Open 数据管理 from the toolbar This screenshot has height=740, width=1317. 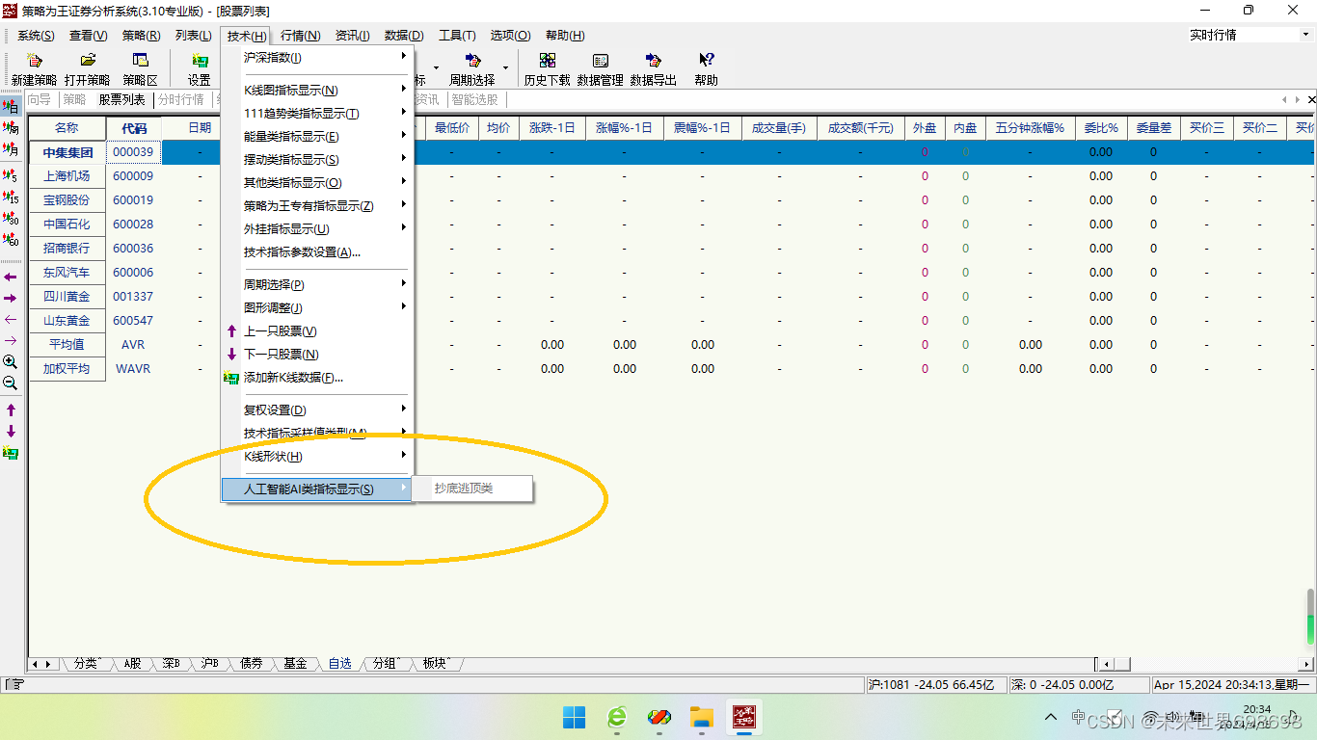tap(601, 70)
